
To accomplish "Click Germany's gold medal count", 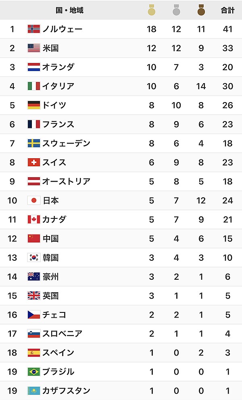I will point(152,105).
